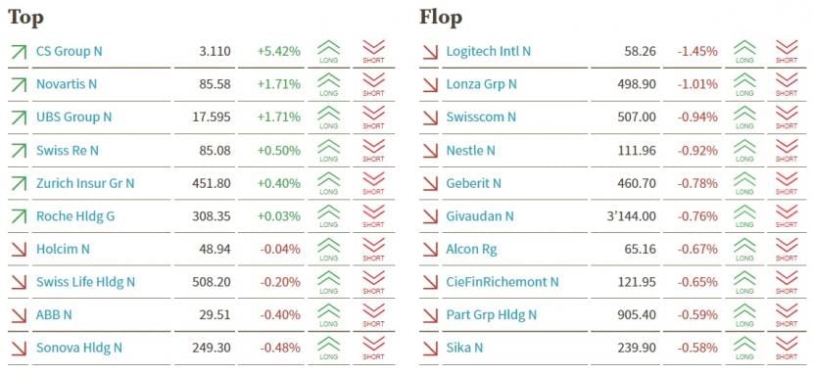
Task: Choose SHORT icon in Swiss Re N row
Action: click(x=373, y=150)
